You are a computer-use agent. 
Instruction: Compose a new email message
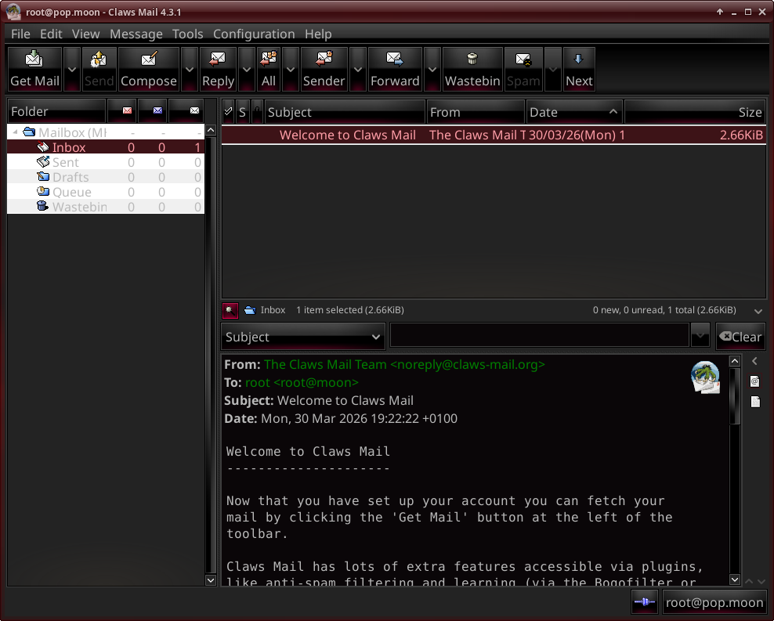tap(148, 69)
